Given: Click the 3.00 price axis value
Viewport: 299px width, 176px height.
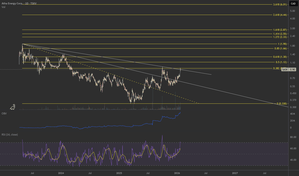Looking at the screenshot, I should 293,28.
